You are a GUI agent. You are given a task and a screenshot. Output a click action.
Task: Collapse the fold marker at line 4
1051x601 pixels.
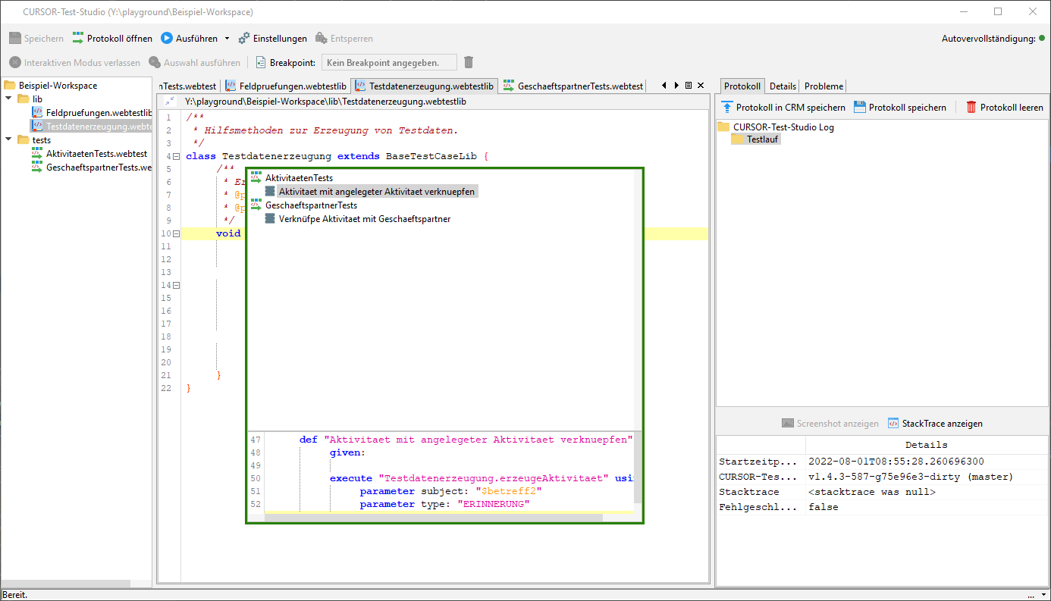177,156
